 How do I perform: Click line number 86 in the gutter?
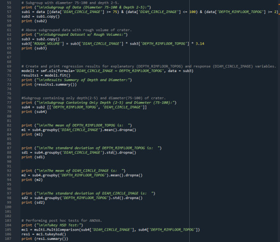pos(9,144)
